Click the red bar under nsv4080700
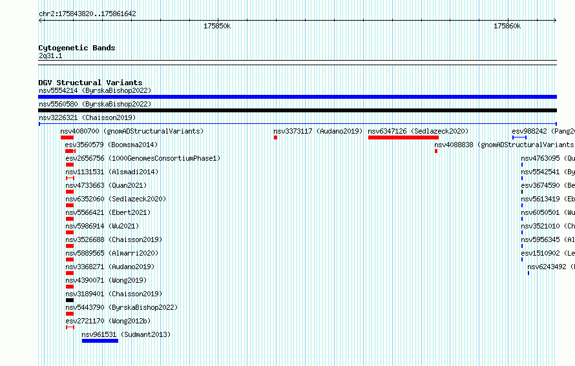This screenshot has height=366, width=575. (67, 137)
